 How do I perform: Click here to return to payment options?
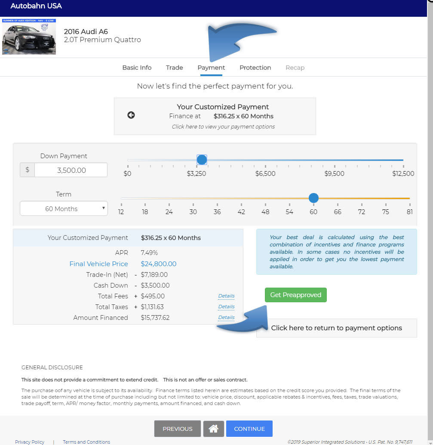pyautogui.click(x=337, y=328)
